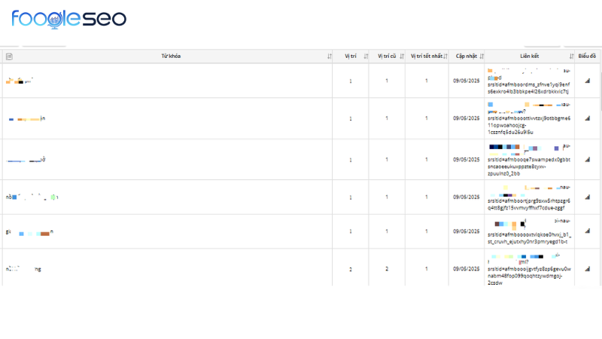Show the chart for the row ranked position 2
602x339 pixels.
coord(588,269)
